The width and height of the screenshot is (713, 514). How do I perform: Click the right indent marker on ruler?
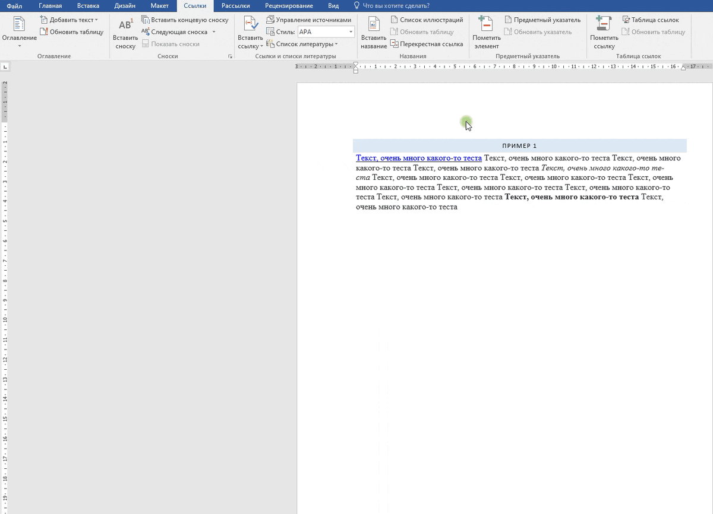click(x=683, y=68)
